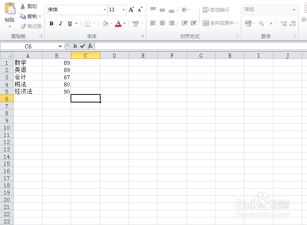Decrease decimal places
Image resolution: width=307 pixels, height=225 pixels.
tap(293, 24)
